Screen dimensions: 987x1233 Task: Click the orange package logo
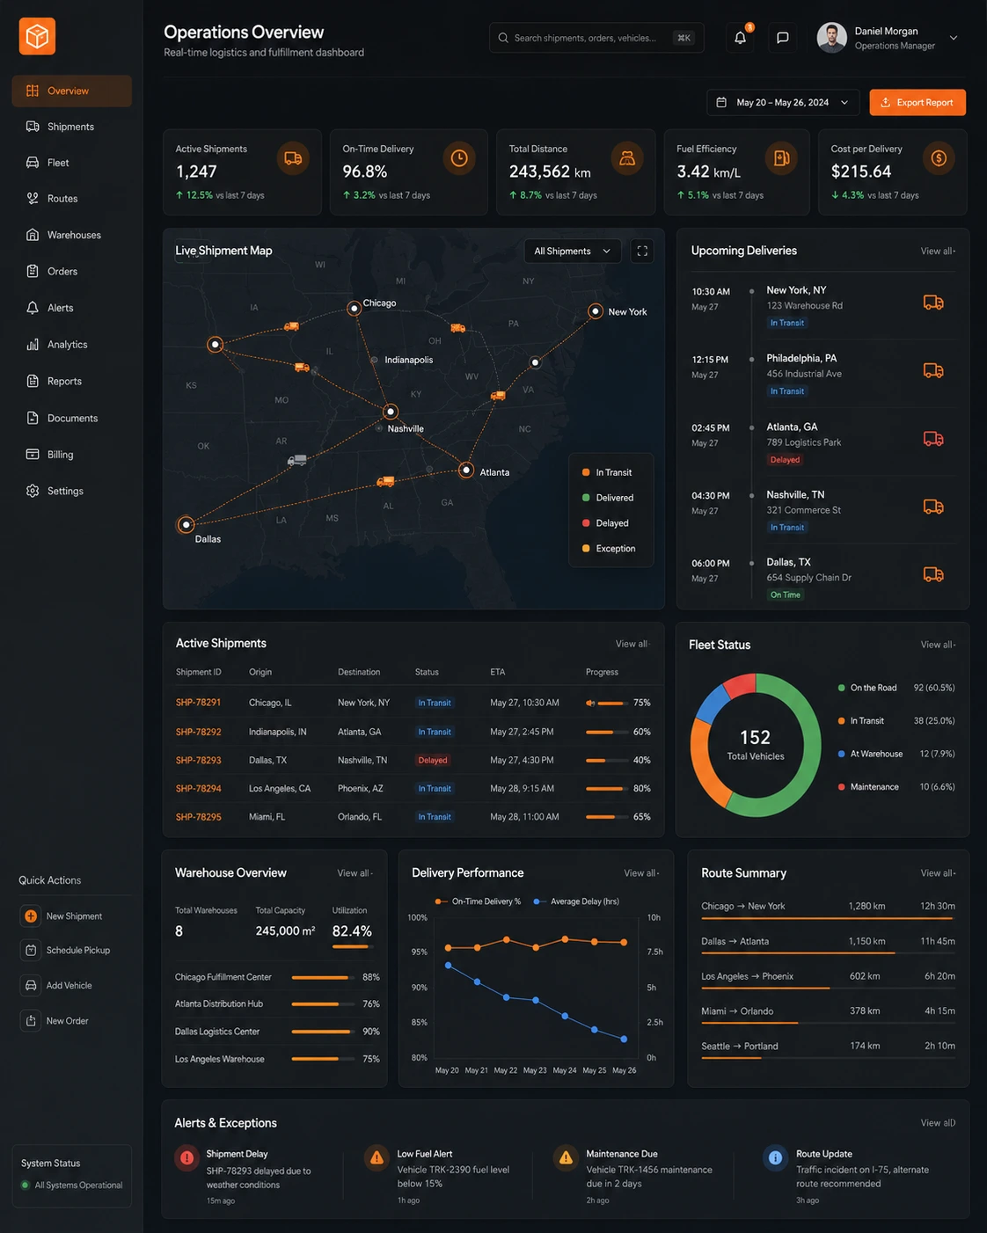pyautogui.click(x=37, y=36)
